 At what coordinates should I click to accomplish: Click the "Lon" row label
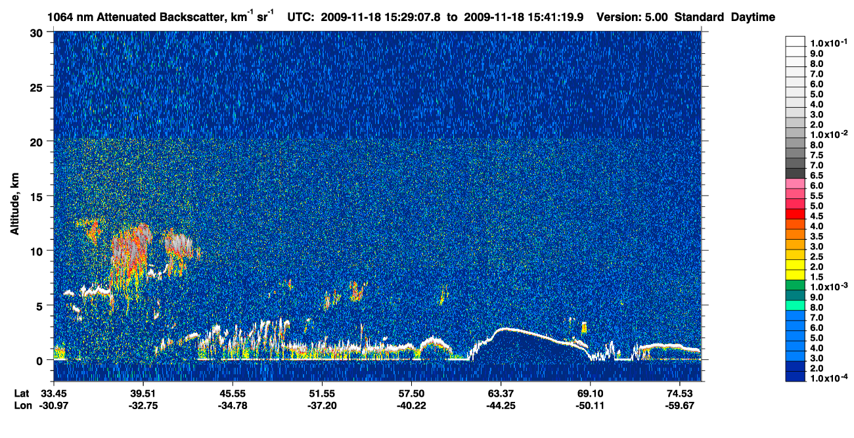coord(22,405)
